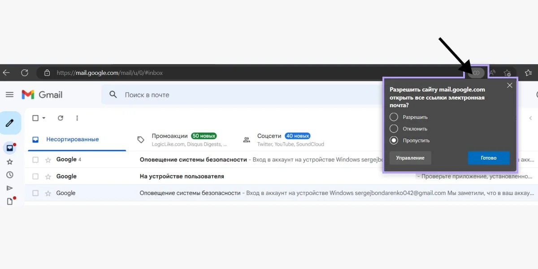This screenshot has height=269, width=538.
Task: Click the browser's read aloud icon
Action: pyautogui.click(x=492, y=72)
